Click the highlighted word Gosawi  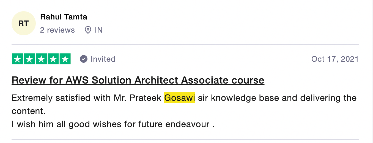[180, 98]
